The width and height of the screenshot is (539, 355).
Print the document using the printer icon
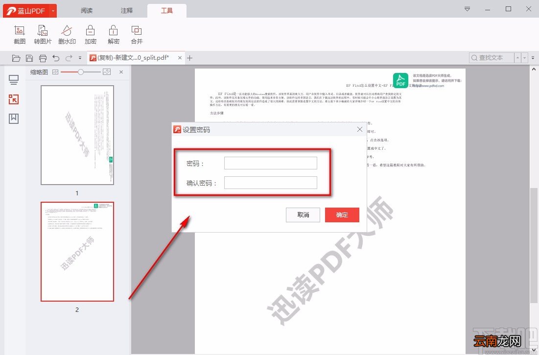pos(43,58)
